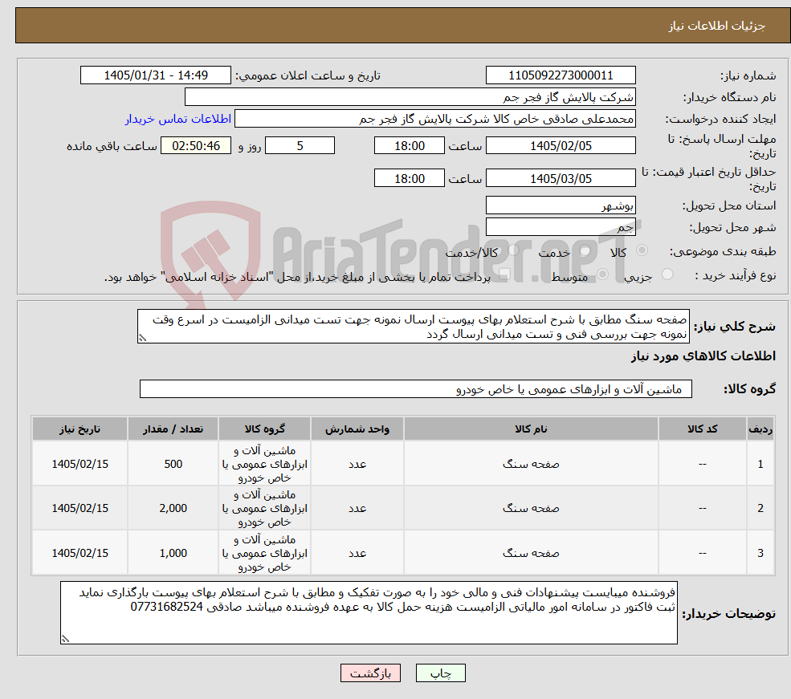The width and height of the screenshot is (791, 699).
Task: Click the date 1405/02/15 in row 3
Action: (x=80, y=554)
